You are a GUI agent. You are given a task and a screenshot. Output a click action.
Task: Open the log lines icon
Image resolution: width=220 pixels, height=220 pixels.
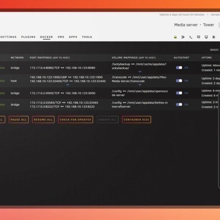point(214,37)
